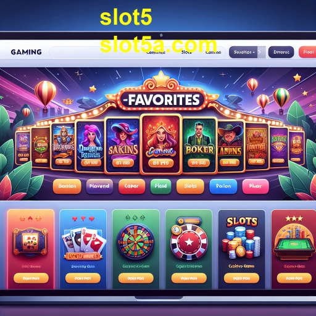
Task: Select the Slots category tab
Action: point(190,186)
